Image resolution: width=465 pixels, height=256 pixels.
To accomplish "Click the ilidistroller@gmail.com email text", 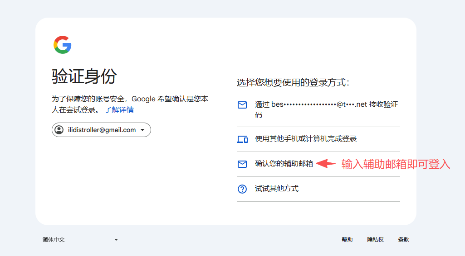I will click(102, 130).
